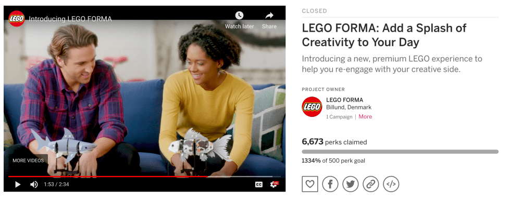Image resolution: width=510 pixels, height=216 pixels.
Task: Get embed code icon
Action: (x=391, y=184)
